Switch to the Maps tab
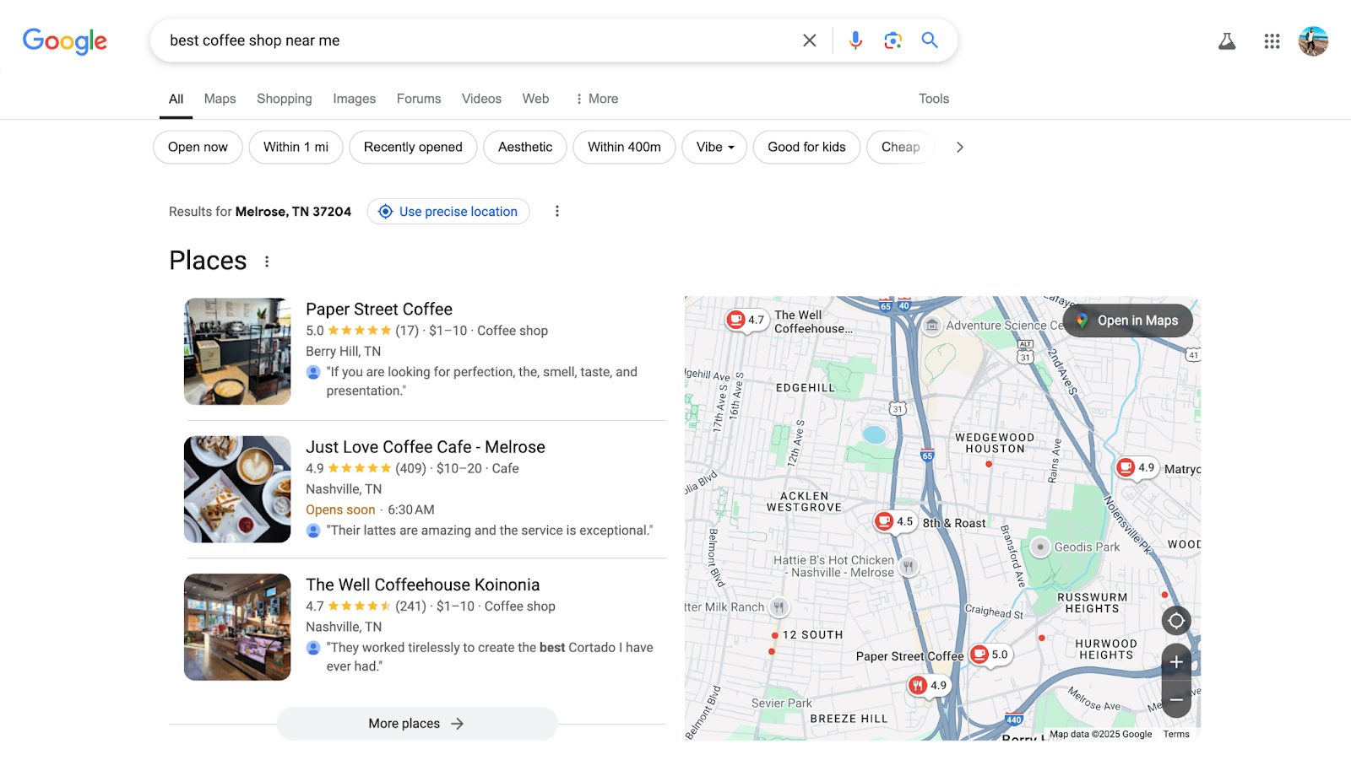This screenshot has height=760, width=1351. coord(220,99)
